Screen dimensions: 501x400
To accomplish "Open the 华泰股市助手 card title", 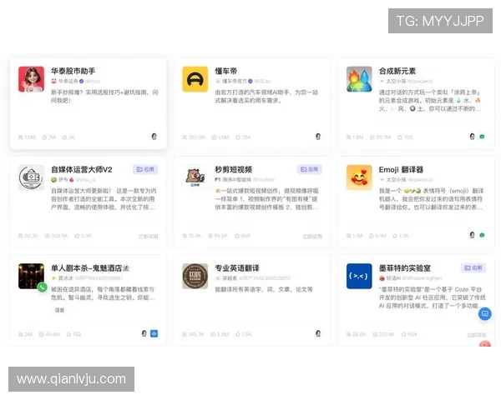I will [x=73, y=71].
